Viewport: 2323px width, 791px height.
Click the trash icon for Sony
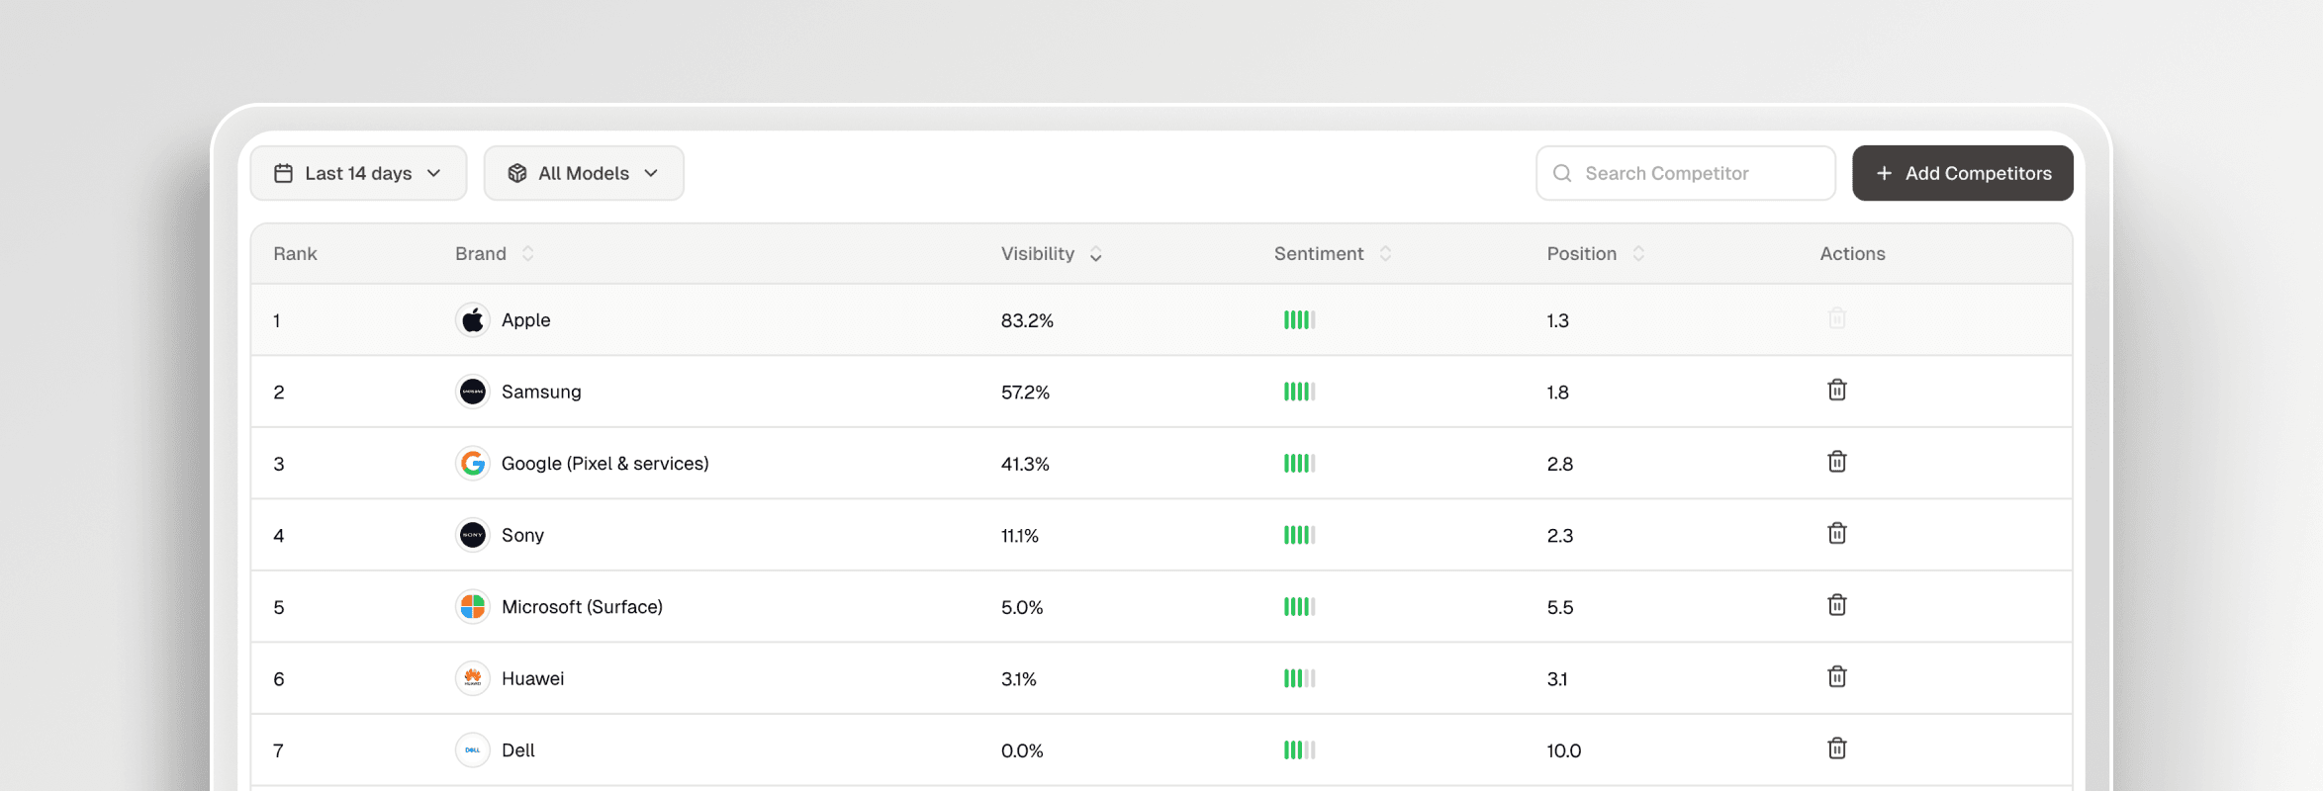(x=1837, y=534)
